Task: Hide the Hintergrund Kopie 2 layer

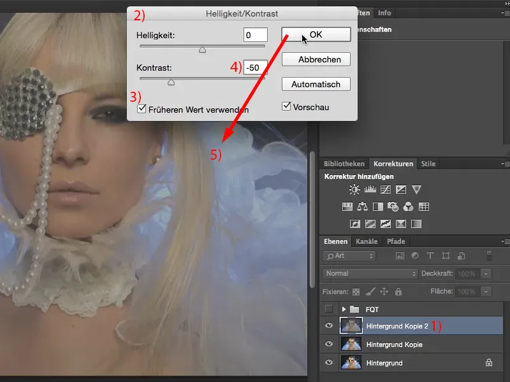Action: click(x=329, y=325)
